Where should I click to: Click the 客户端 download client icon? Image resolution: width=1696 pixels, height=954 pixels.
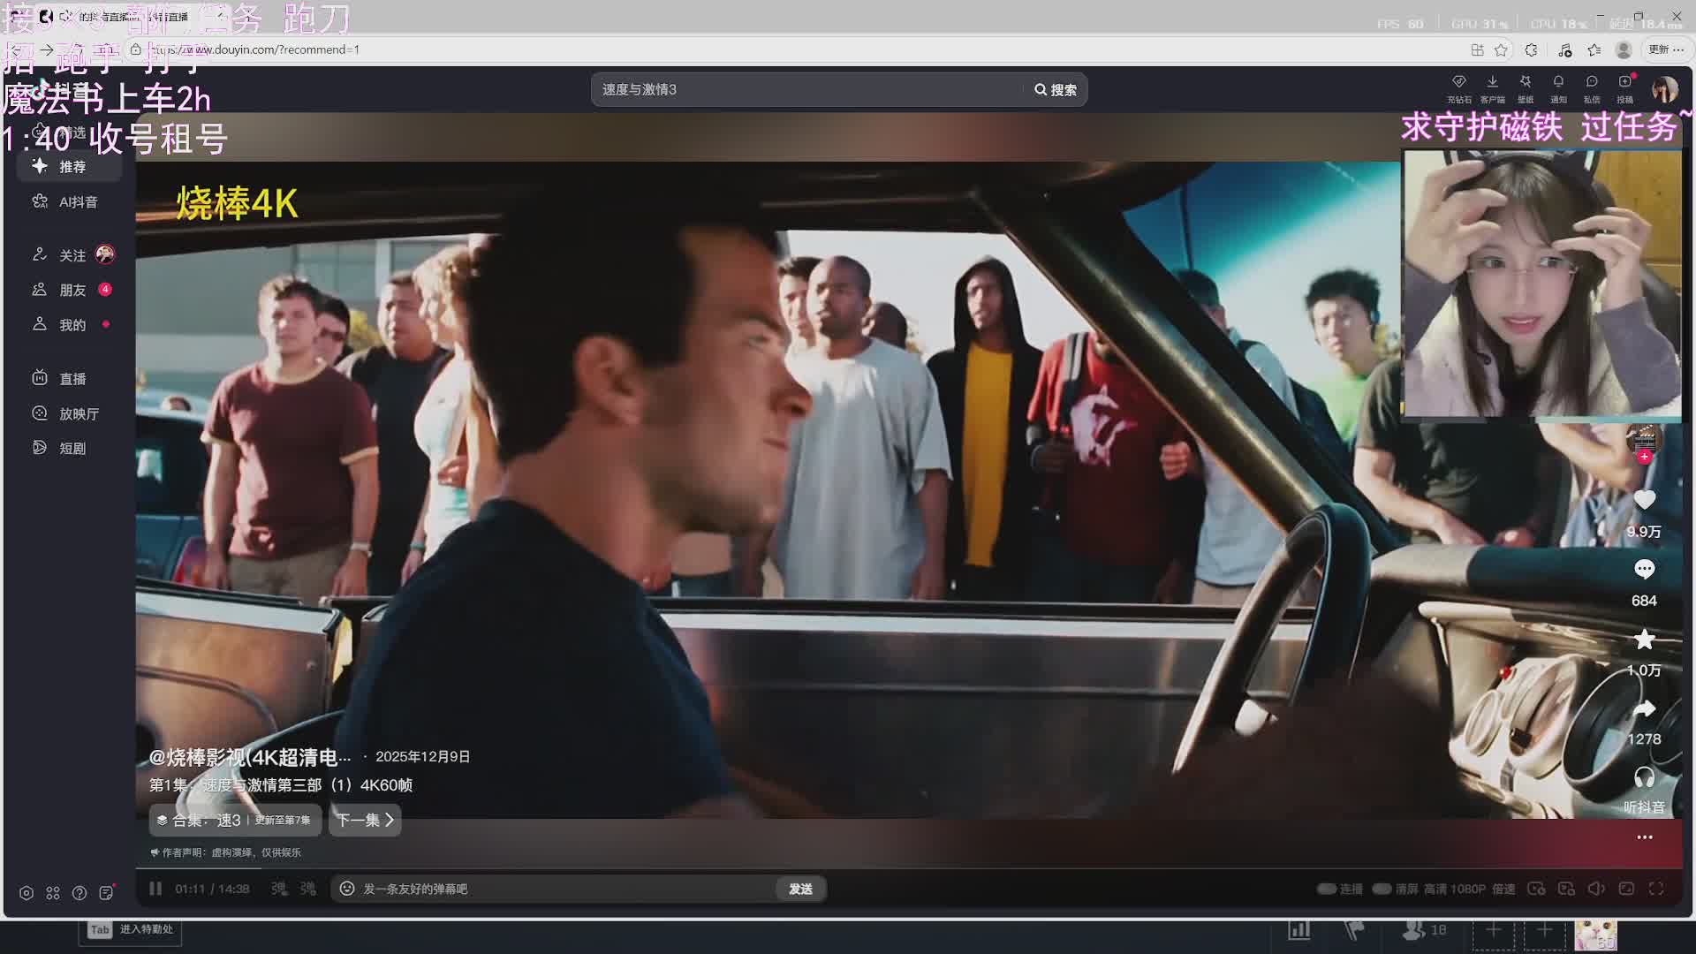pyautogui.click(x=1492, y=82)
